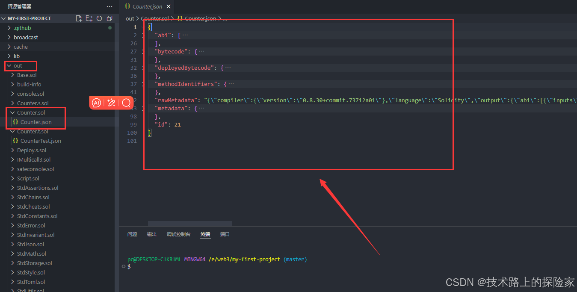This screenshot has width=577, height=292.
Task: Collapse the Counter.sol folder
Action: [x=57, y=112]
